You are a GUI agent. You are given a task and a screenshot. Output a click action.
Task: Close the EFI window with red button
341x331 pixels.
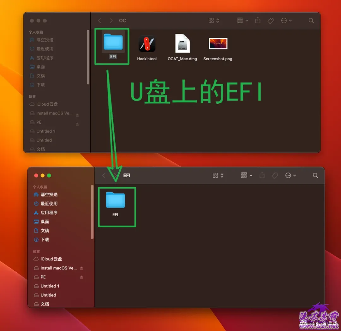point(36,176)
